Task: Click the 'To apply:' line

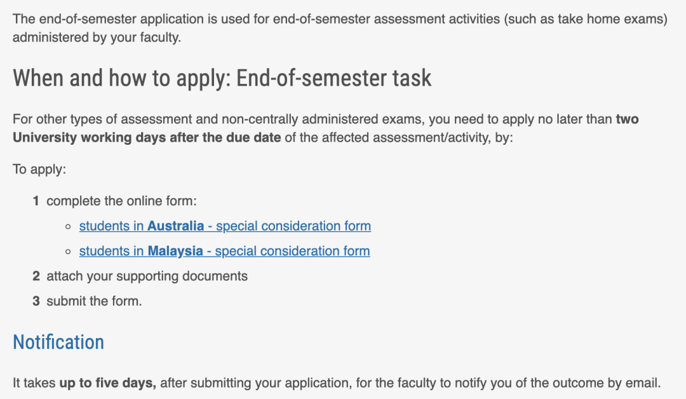Action: 39,170
